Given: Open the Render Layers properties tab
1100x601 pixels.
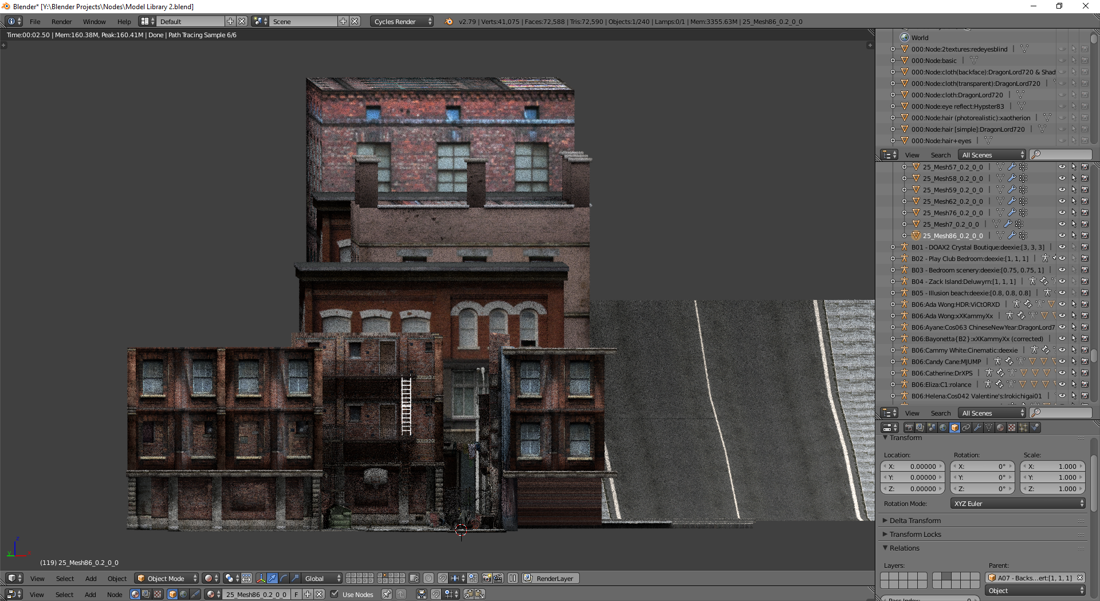Looking at the screenshot, I should click(x=920, y=428).
